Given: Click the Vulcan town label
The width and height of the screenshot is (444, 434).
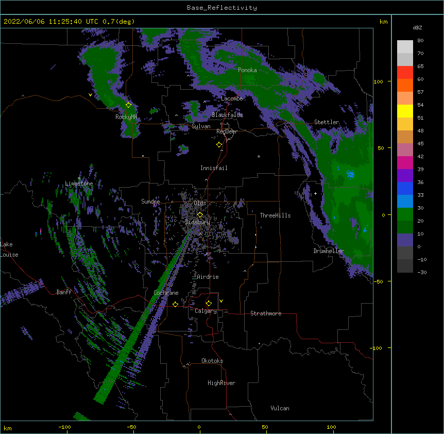Looking at the screenshot, I should click(280, 408).
